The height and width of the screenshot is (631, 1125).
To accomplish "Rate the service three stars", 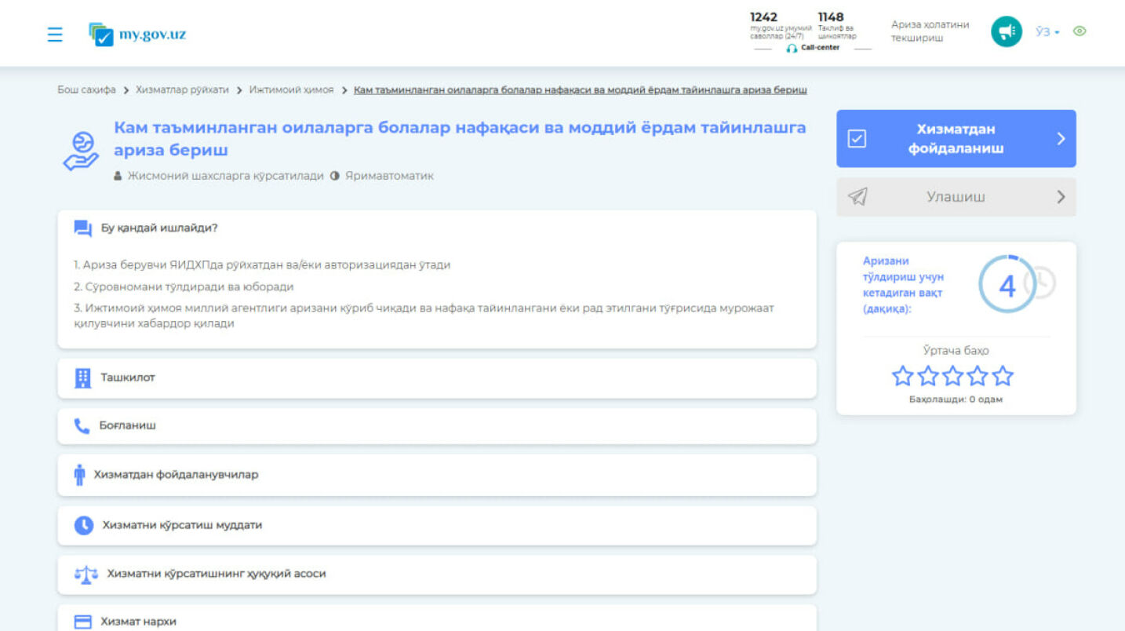I will point(952,376).
